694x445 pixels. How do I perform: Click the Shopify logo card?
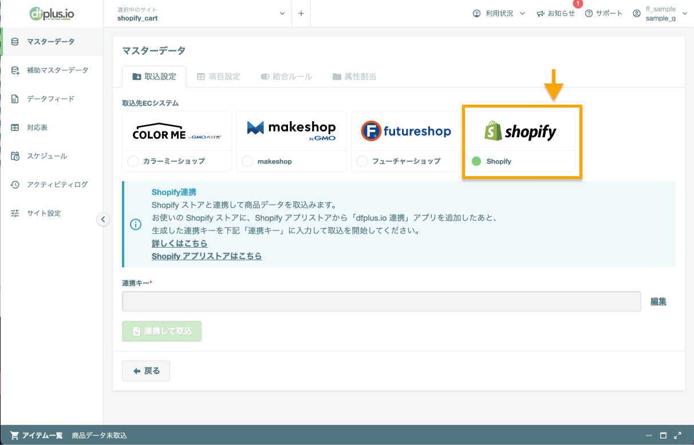(x=520, y=132)
